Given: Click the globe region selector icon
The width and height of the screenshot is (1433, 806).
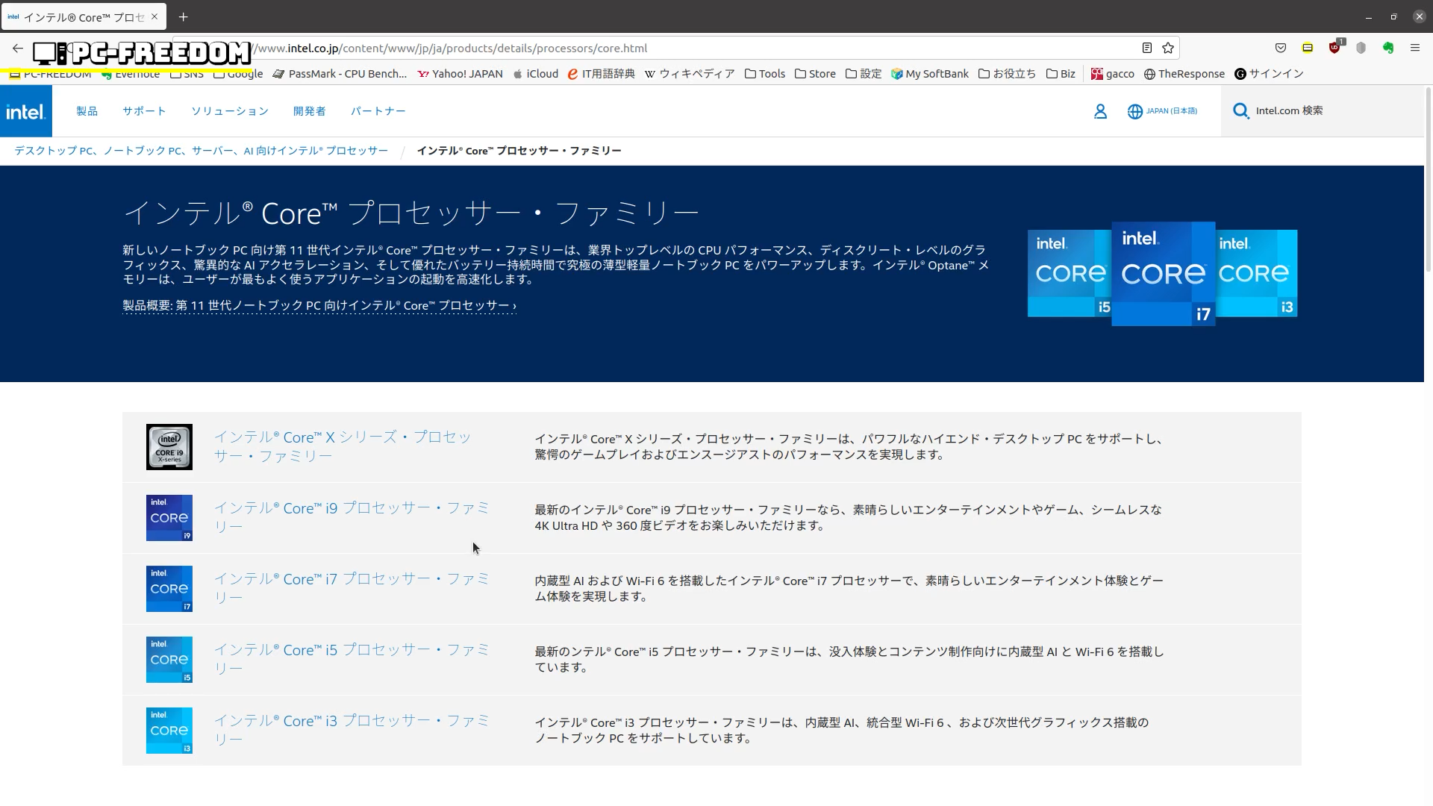Looking at the screenshot, I should pos(1134,111).
